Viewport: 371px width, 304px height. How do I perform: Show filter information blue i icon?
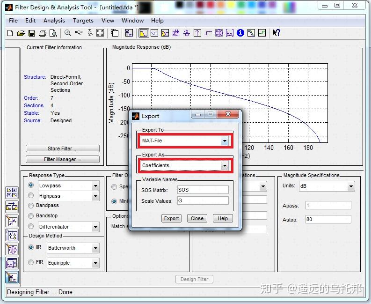[240, 33]
